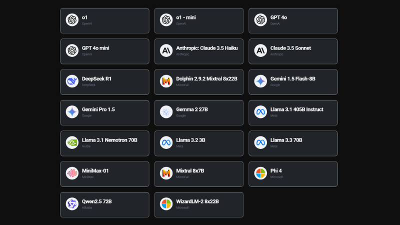Click the Anthropic logo beside Claude 3.5 Sonnet
The height and width of the screenshot is (225, 400).
(260, 50)
